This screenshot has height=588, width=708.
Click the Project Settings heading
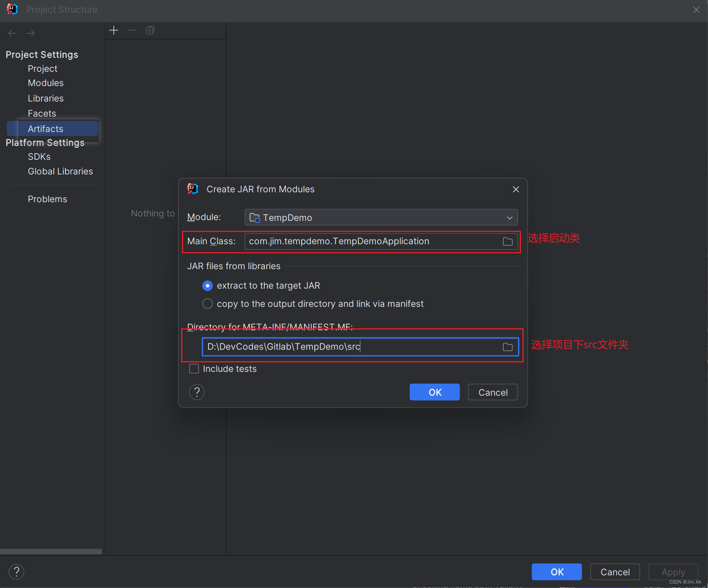(x=42, y=55)
